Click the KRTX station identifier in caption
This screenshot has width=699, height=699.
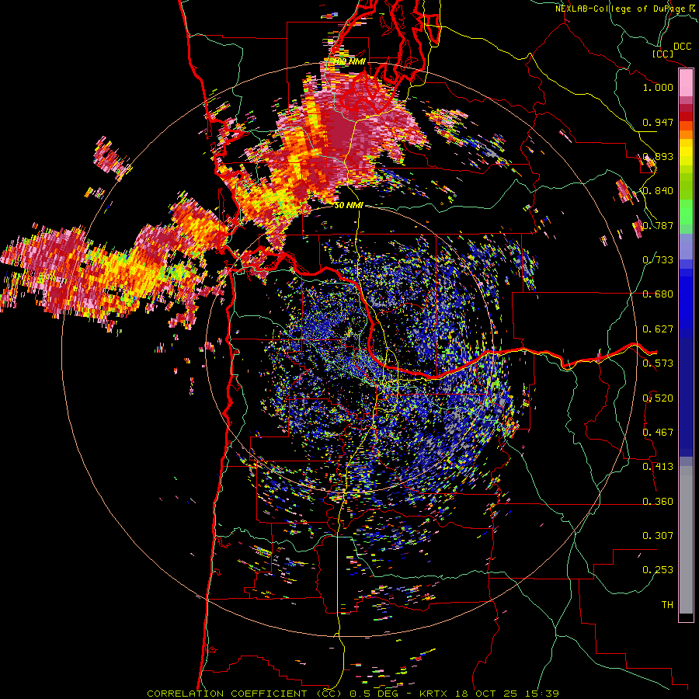(x=433, y=694)
